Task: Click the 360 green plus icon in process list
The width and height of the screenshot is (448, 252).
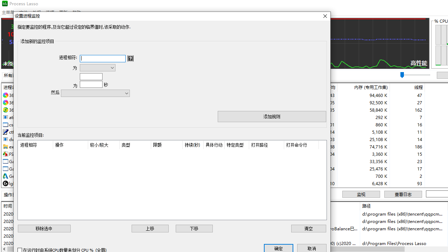Action: click(6, 110)
